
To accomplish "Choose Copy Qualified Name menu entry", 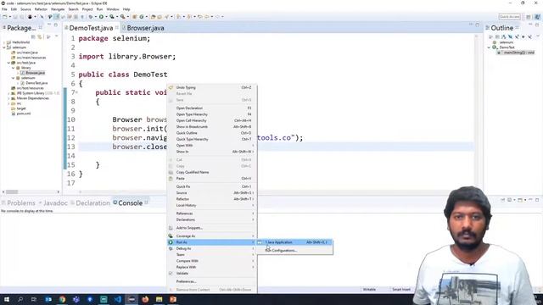I will [212, 172].
